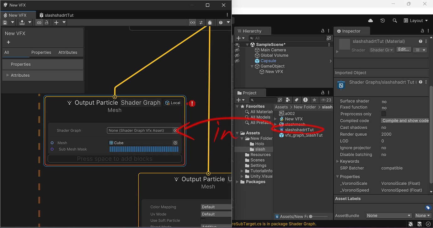
Task: Click the help question-mark icon in the VFX toolbar
Action: click(221, 22)
